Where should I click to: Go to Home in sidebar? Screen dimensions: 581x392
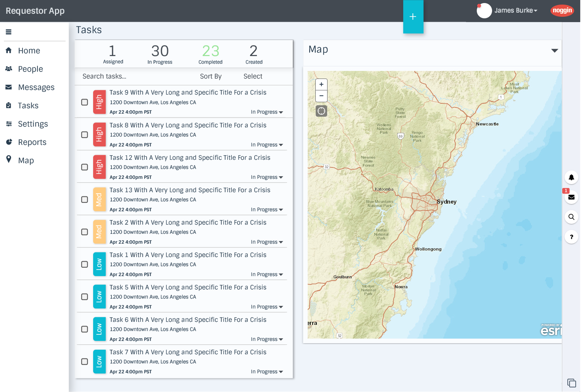click(29, 51)
